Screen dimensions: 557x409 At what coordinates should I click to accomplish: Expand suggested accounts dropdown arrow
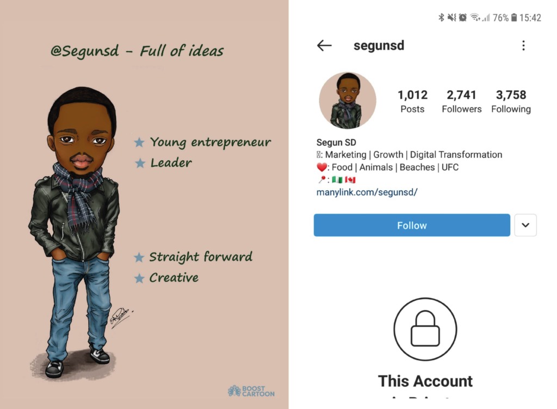[525, 225]
